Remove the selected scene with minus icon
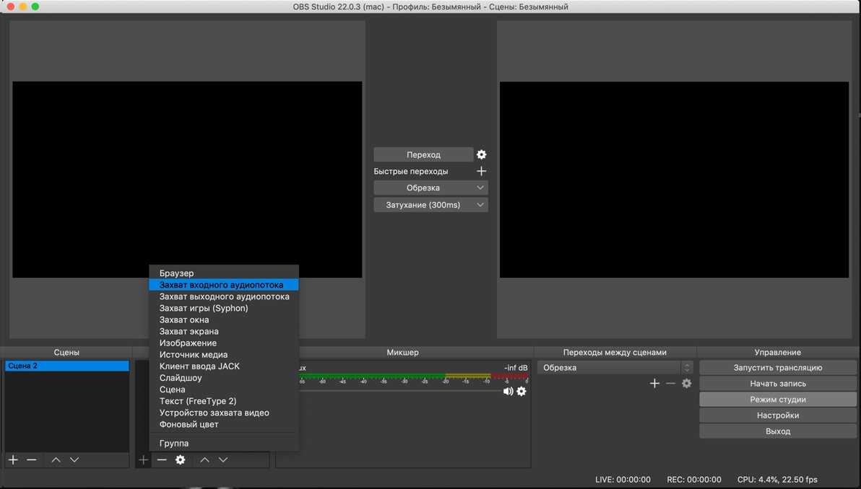The height and width of the screenshot is (489, 861). pos(32,460)
